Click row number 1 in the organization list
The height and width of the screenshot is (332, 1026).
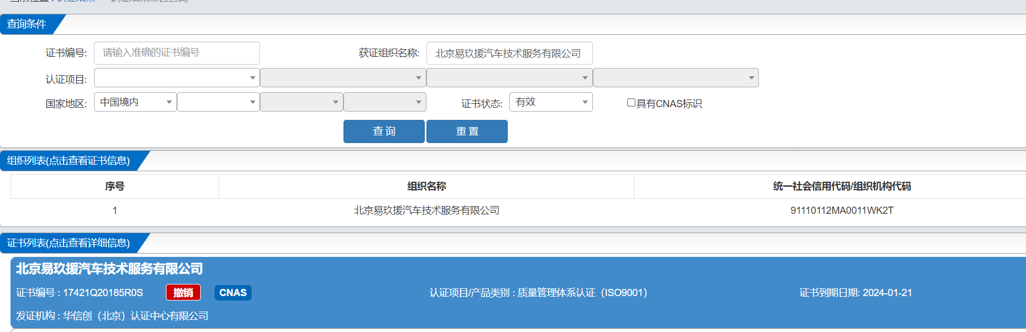114,210
